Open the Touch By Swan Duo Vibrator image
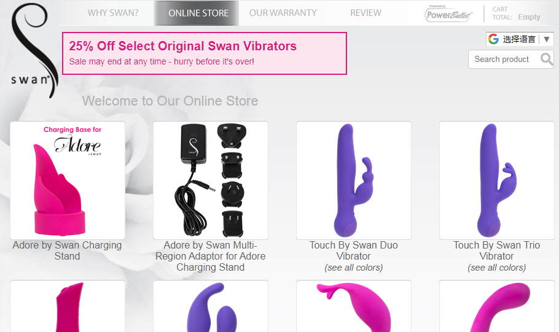Viewport: 559px width, 332px height. coord(354,180)
